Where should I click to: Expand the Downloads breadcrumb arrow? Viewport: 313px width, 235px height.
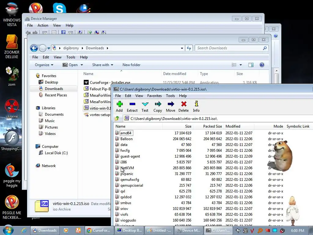(x=107, y=48)
